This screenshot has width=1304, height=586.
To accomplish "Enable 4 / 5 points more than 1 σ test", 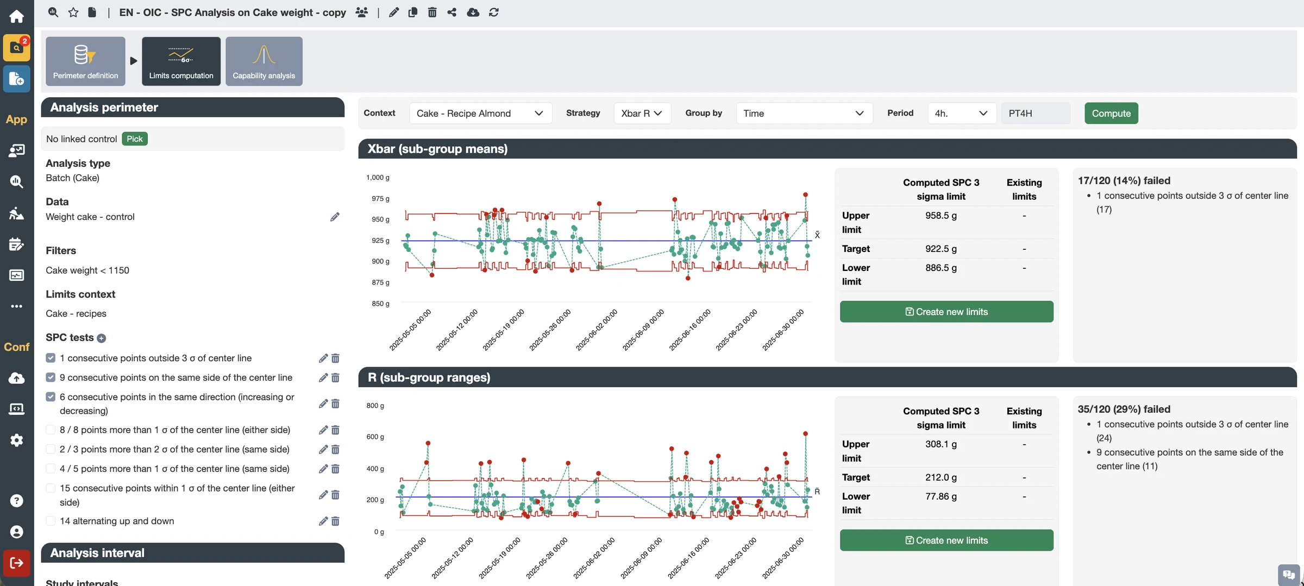I will click(51, 469).
